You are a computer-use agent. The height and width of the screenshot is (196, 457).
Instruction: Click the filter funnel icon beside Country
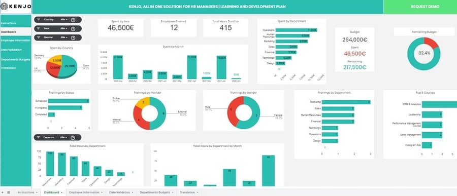point(38,19)
